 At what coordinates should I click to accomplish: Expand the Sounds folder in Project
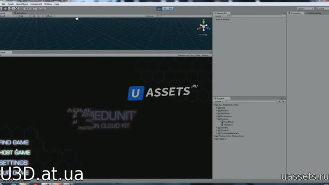[x=217, y=131]
